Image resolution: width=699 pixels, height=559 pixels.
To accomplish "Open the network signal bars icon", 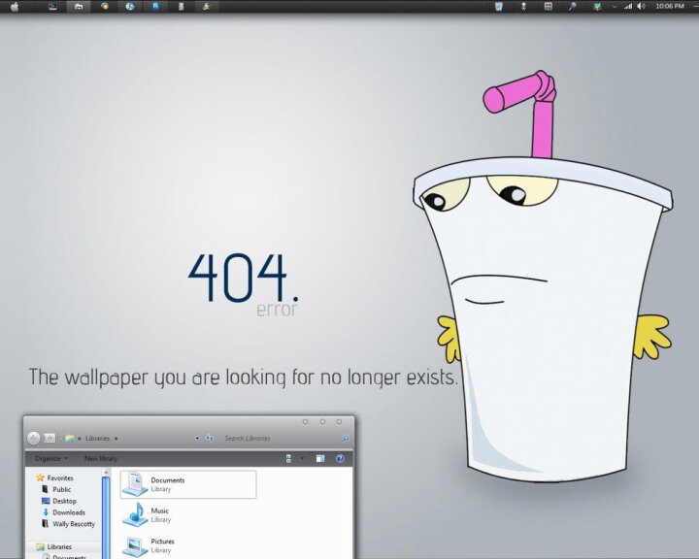I will pyautogui.click(x=628, y=6).
